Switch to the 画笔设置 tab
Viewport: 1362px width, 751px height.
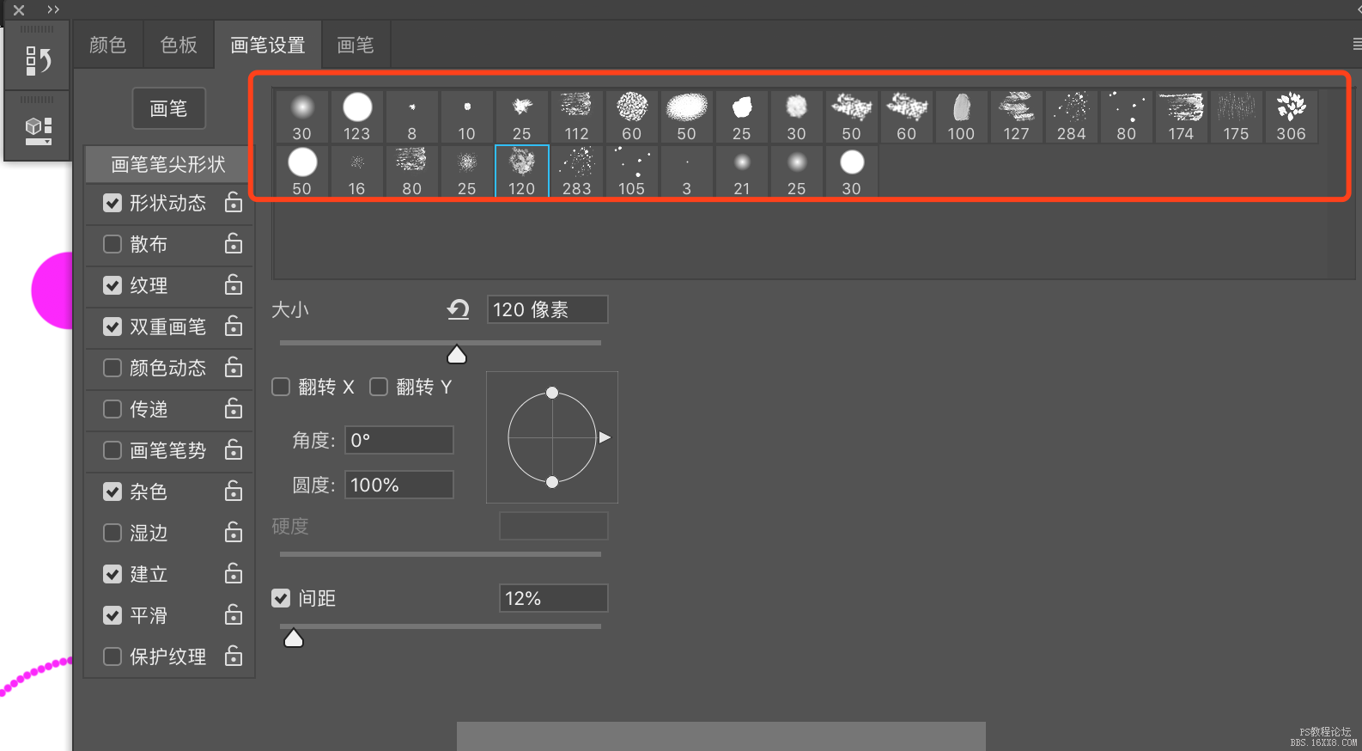coord(268,45)
